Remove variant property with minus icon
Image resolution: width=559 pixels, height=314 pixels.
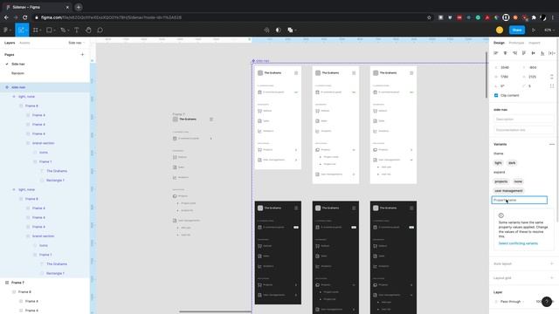click(552, 144)
